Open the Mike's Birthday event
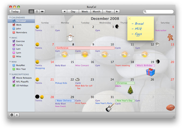This screenshot has height=129, width=183. [145, 66]
